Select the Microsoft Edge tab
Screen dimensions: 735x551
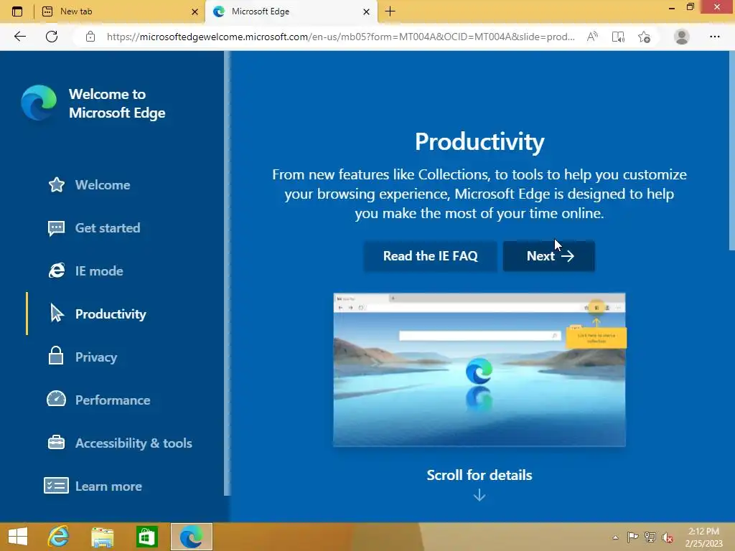pos(291,11)
